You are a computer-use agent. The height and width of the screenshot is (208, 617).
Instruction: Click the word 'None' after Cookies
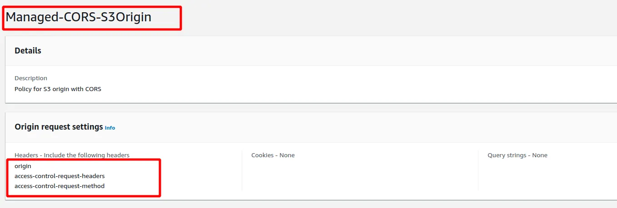pos(287,155)
